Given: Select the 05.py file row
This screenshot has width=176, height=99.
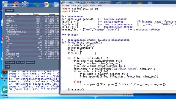Looking at the screenshot, I should [32, 38].
